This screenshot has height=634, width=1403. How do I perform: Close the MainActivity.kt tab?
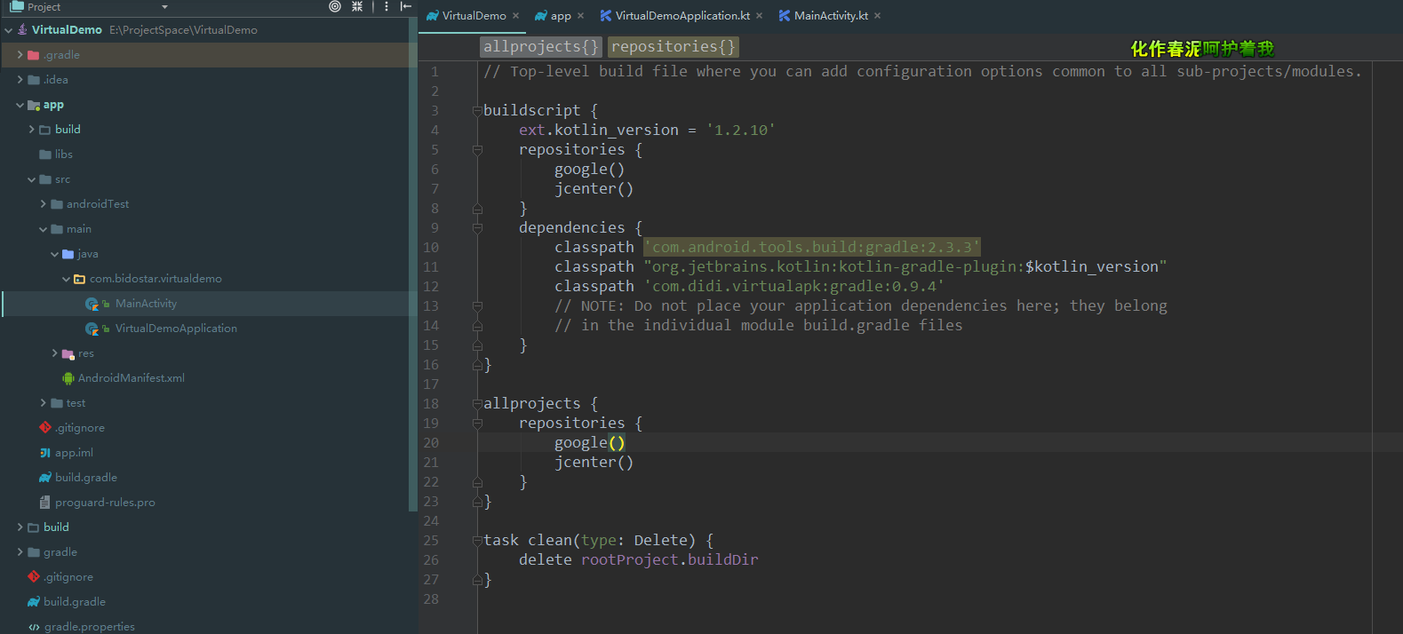pyautogui.click(x=877, y=16)
